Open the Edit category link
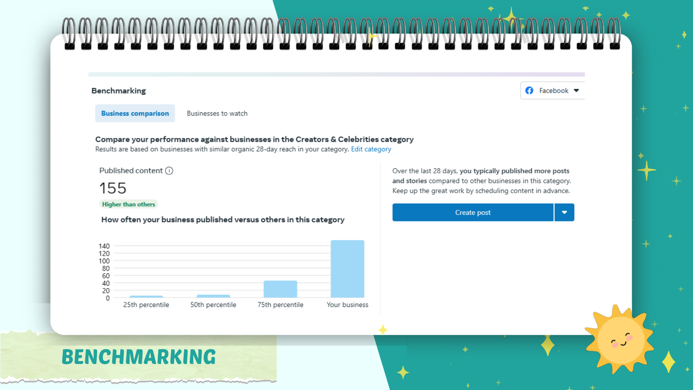The image size is (693, 390). click(x=371, y=149)
